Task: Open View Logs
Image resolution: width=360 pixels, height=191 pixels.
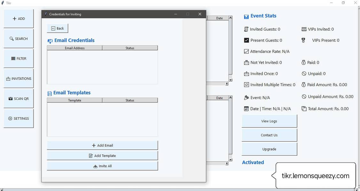Action: click(269, 121)
